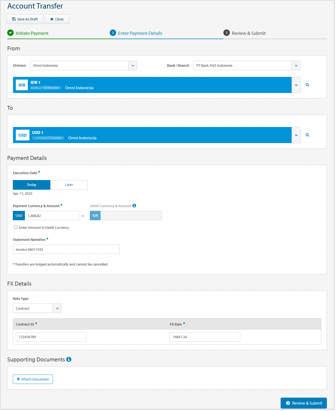The image size is (336, 411).
Task: Click the step 3 circle icon
Action: (x=226, y=33)
